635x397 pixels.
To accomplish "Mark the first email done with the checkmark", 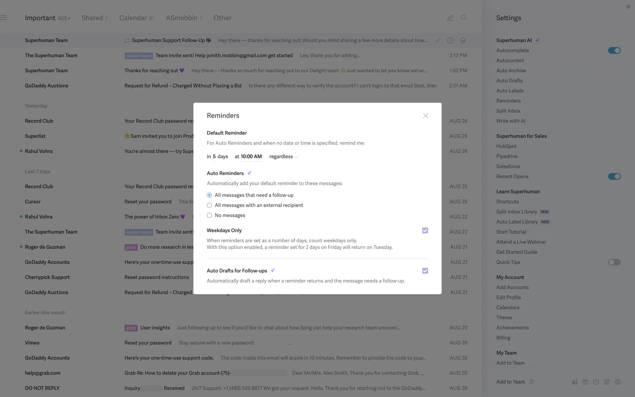I will coord(437,40).
